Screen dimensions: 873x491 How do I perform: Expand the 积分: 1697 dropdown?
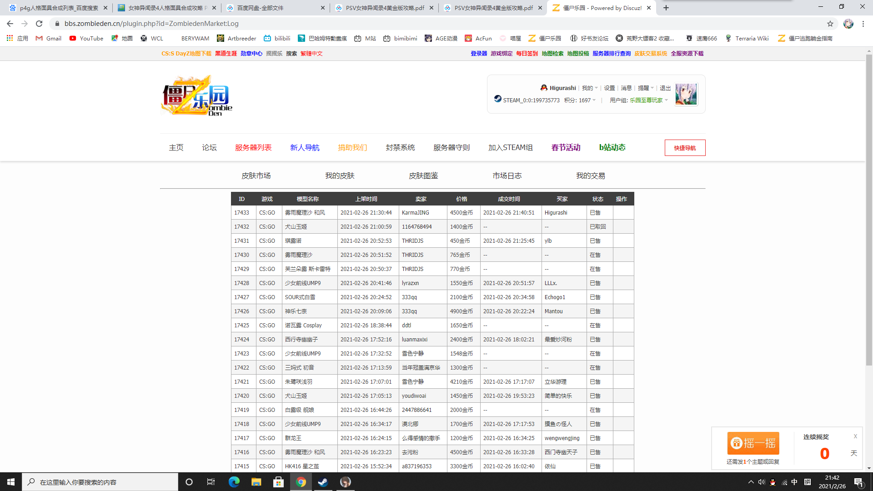[580, 100]
